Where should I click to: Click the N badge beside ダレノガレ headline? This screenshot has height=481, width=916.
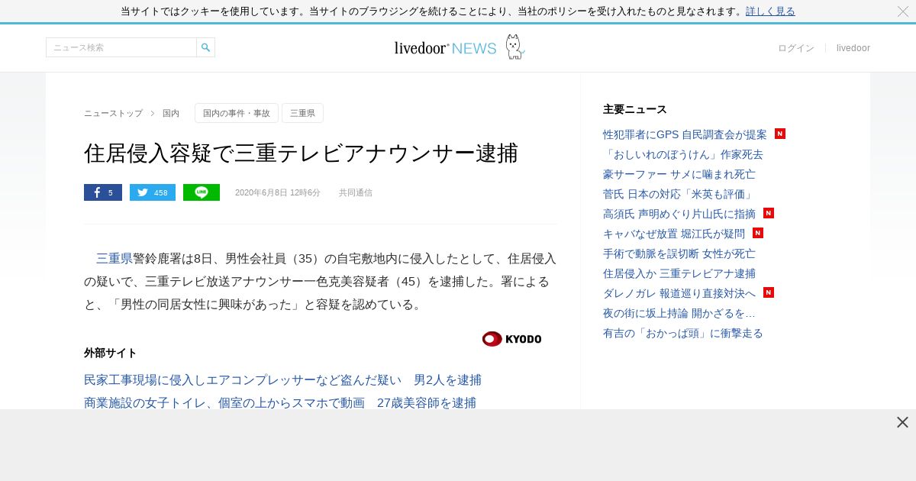pyautogui.click(x=769, y=292)
